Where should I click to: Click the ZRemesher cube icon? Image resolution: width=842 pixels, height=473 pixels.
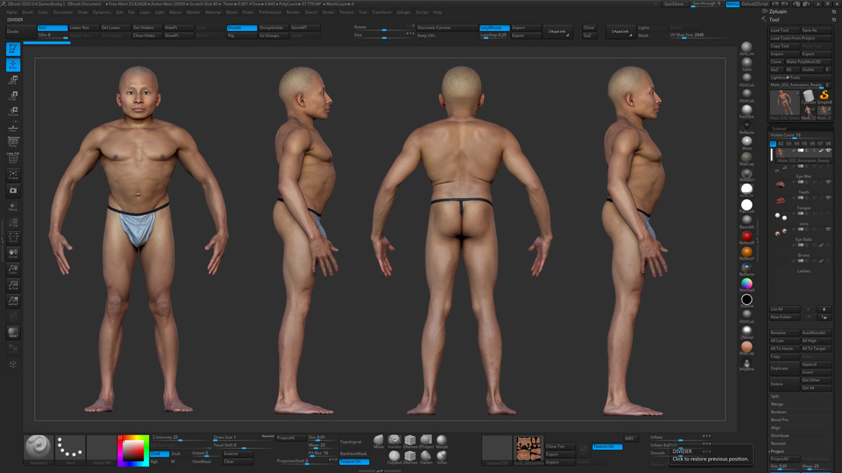(410, 439)
